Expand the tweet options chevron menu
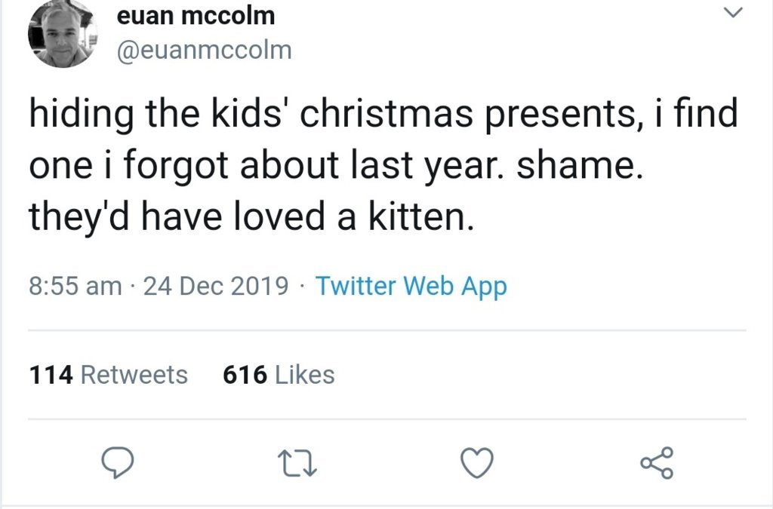Image resolution: width=773 pixels, height=509 pixels. click(x=733, y=13)
